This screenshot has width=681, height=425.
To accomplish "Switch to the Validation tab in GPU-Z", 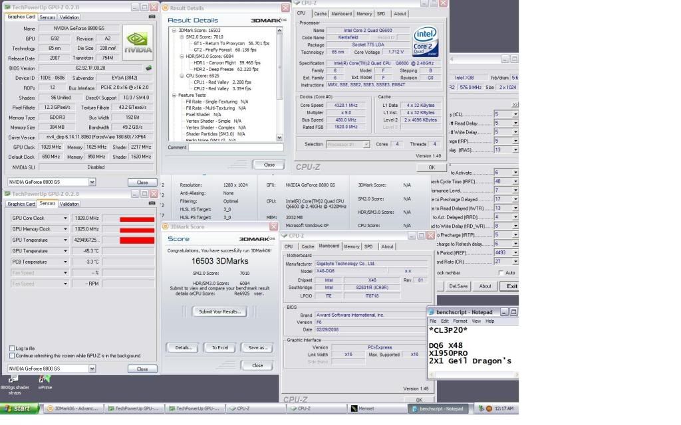I will tap(69, 17).
